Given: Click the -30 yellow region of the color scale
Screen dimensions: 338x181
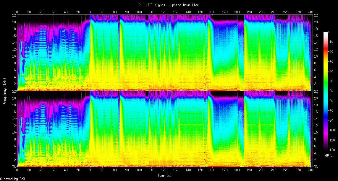Looking at the screenshot, I should click(x=325, y=61).
